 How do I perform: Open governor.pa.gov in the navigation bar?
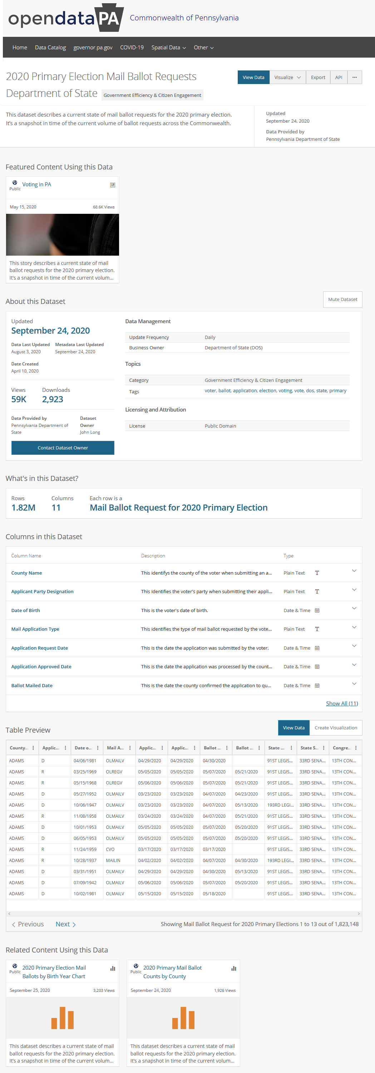tap(93, 48)
